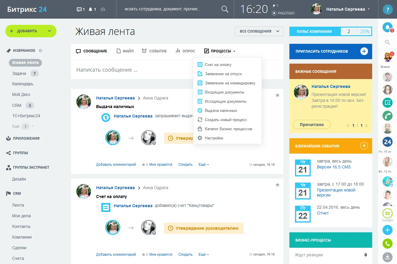
Task: Click the search magnifier icon in header
Action: 225,9
